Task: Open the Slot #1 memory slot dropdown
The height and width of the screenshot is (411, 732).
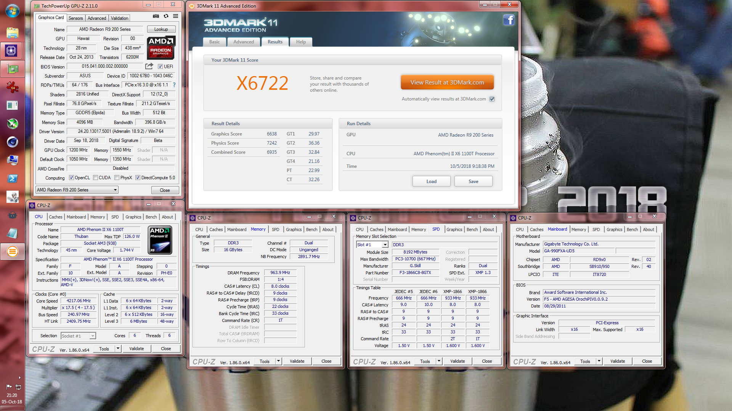Action: point(372,245)
